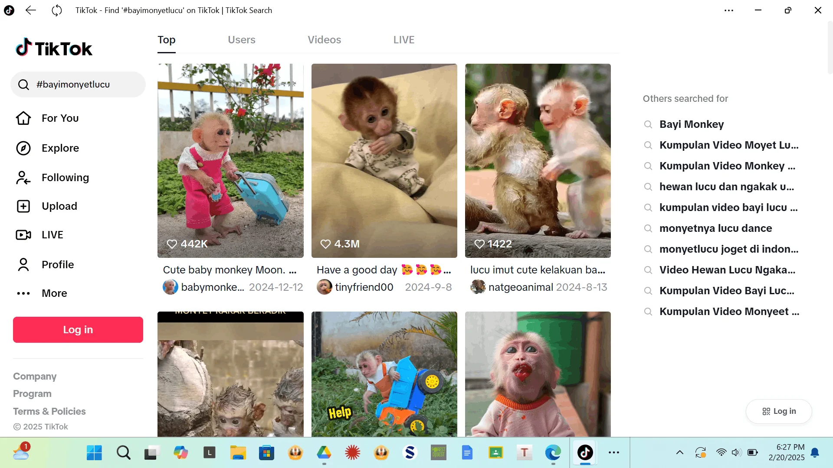Select suggestion 'Kumpulan Video Moyet Lu...'
The image size is (833, 468).
click(729, 145)
